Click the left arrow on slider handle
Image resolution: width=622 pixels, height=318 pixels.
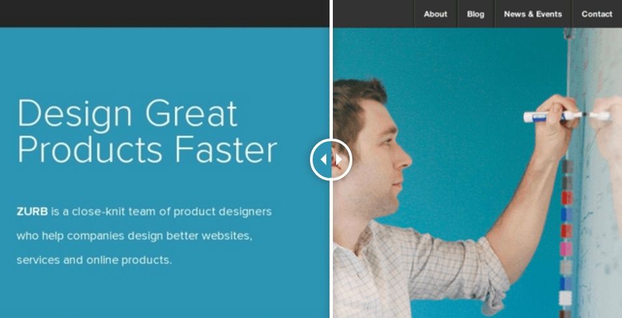point(324,159)
